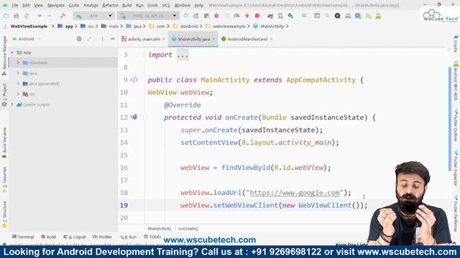The width and height of the screenshot is (460, 258).
Task: Open the Tools menu
Action: click(152, 5)
